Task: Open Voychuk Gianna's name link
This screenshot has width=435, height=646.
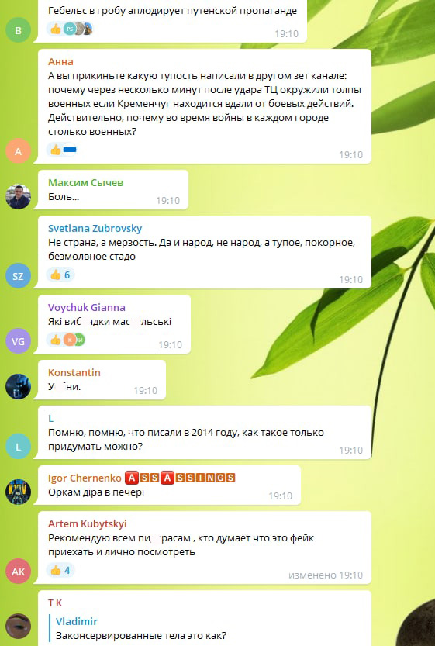Action: pos(87,307)
